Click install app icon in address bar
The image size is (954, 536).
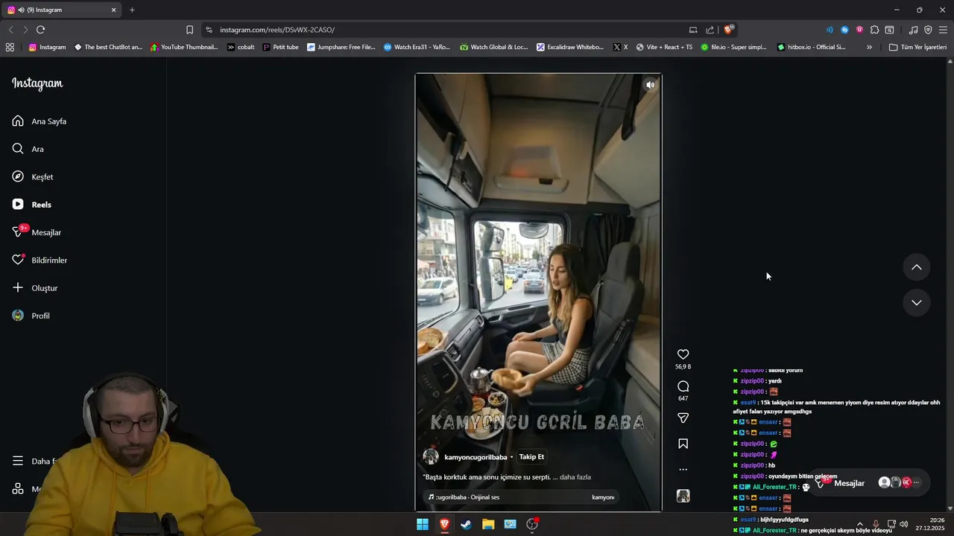pyautogui.click(x=693, y=30)
